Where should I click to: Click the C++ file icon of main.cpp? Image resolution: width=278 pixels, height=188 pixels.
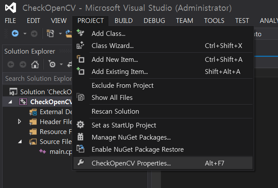pyautogui.click(x=42, y=151)
